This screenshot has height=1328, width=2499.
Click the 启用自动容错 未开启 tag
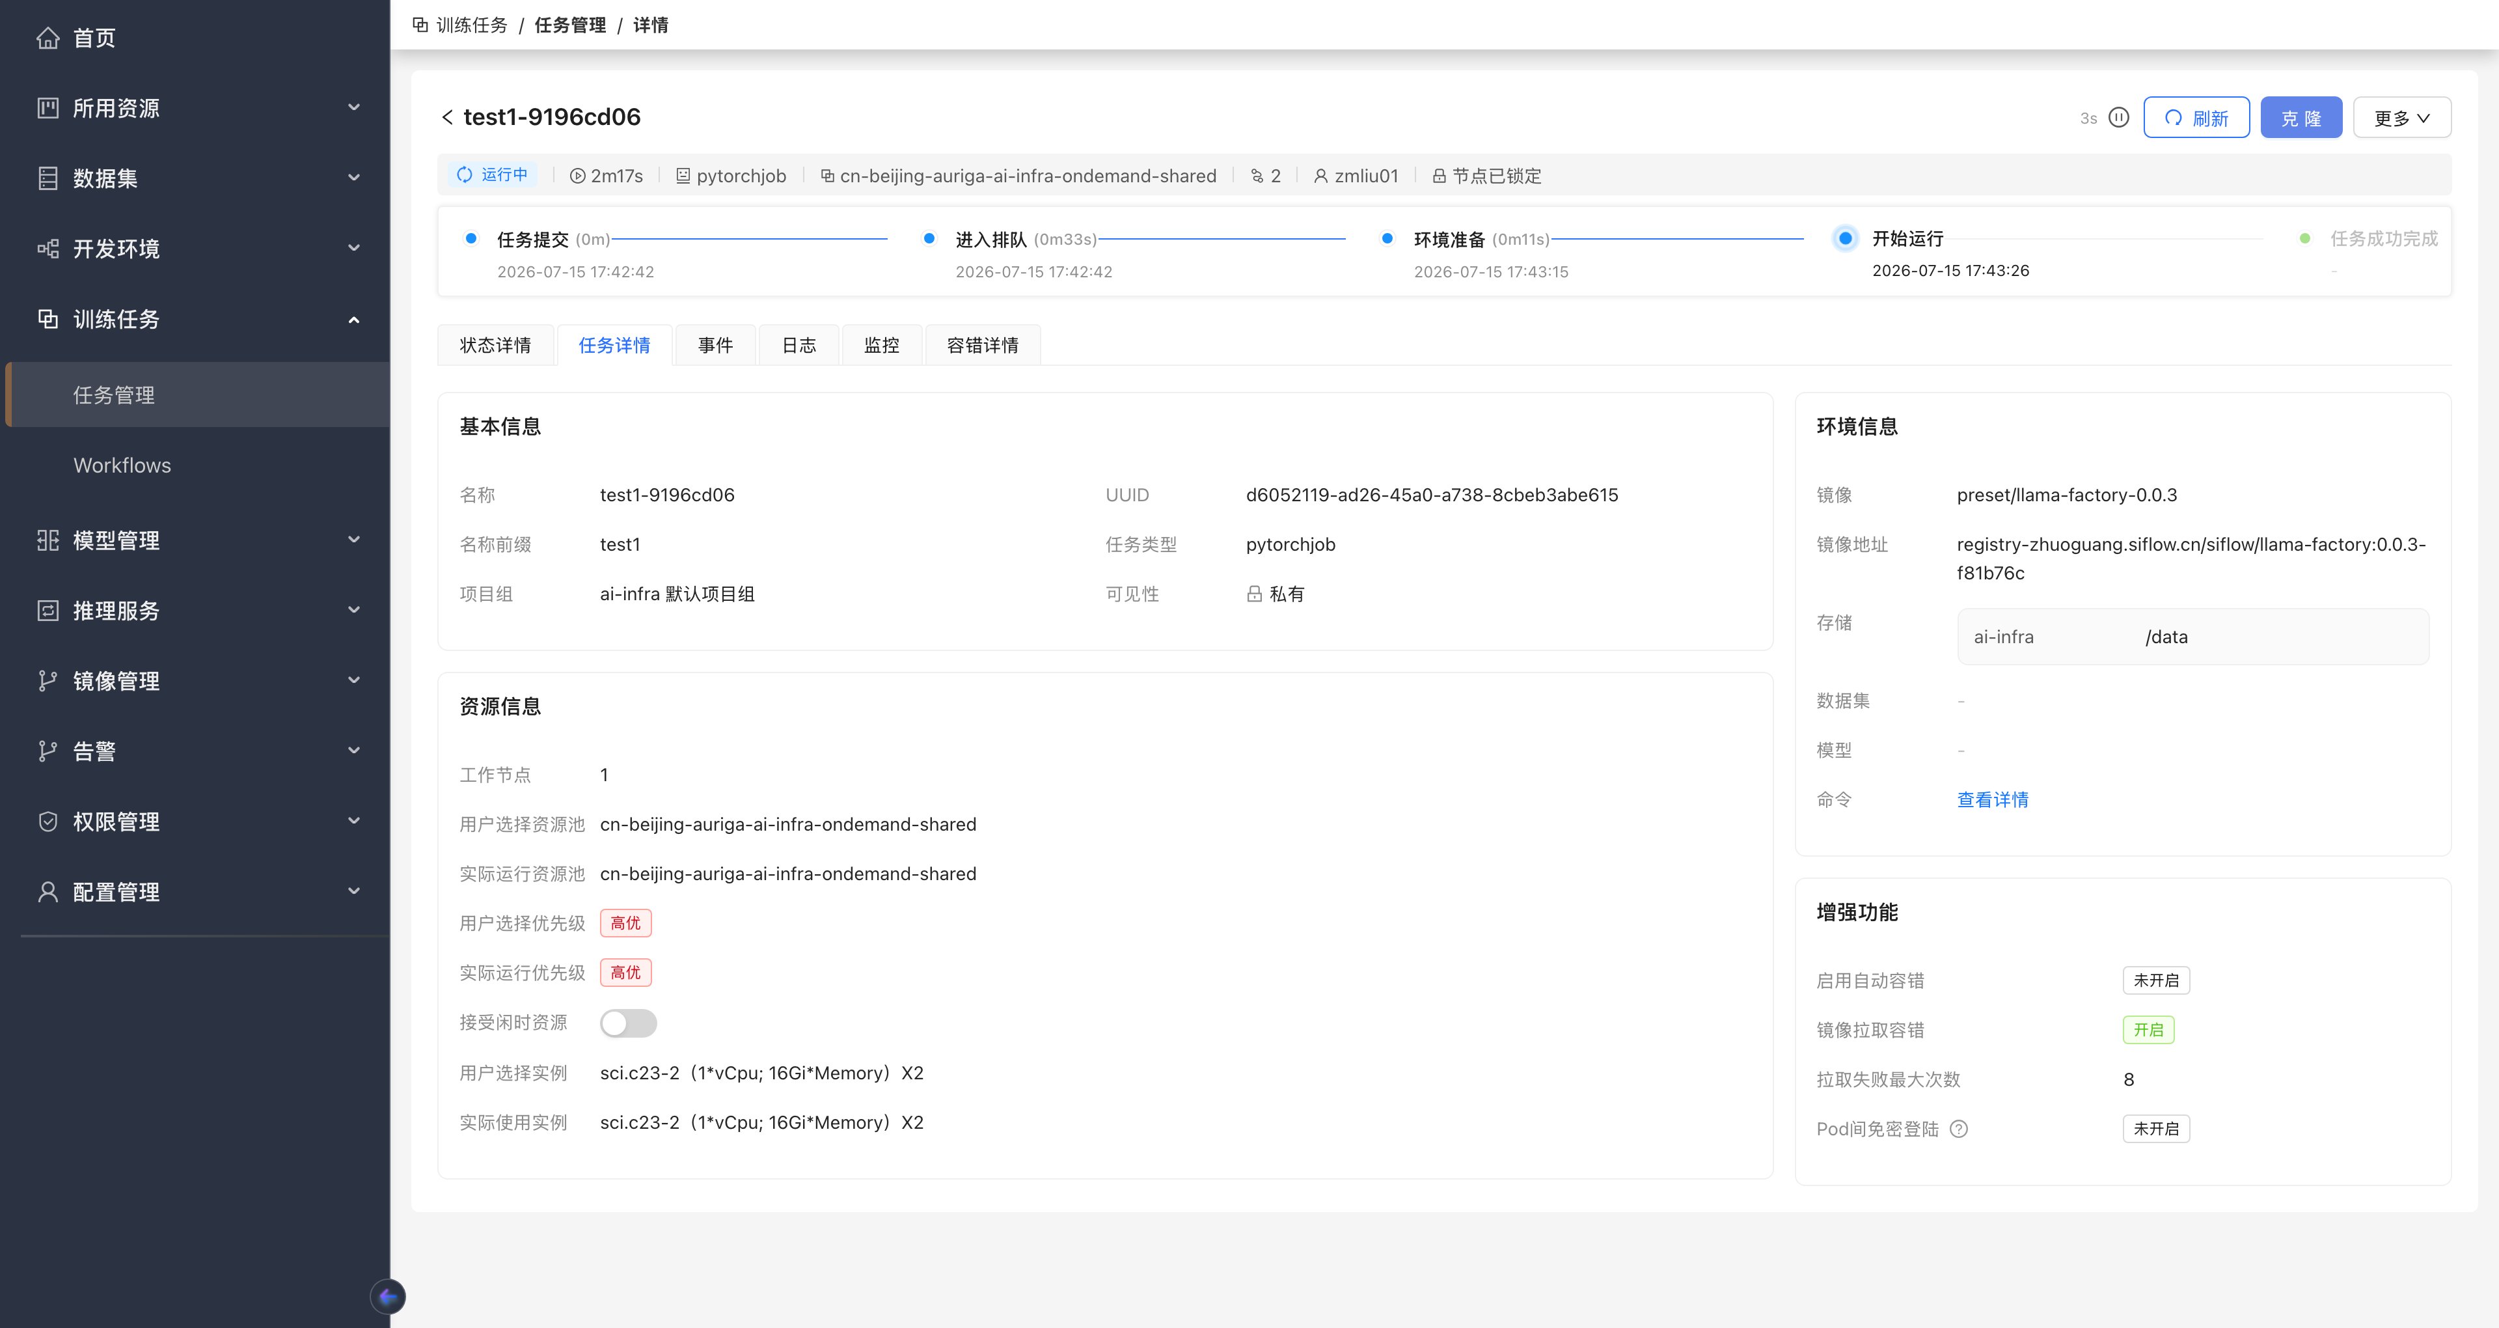coord(2157,980)
